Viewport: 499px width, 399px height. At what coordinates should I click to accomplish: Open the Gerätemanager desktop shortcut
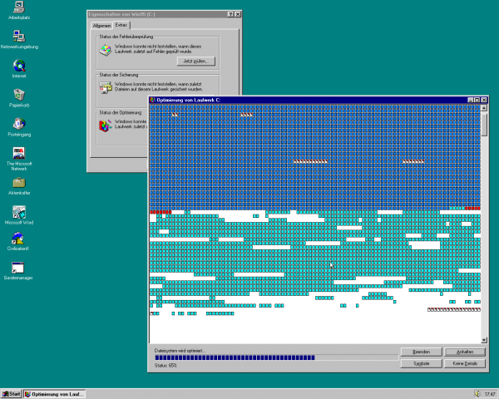(18, 268)
